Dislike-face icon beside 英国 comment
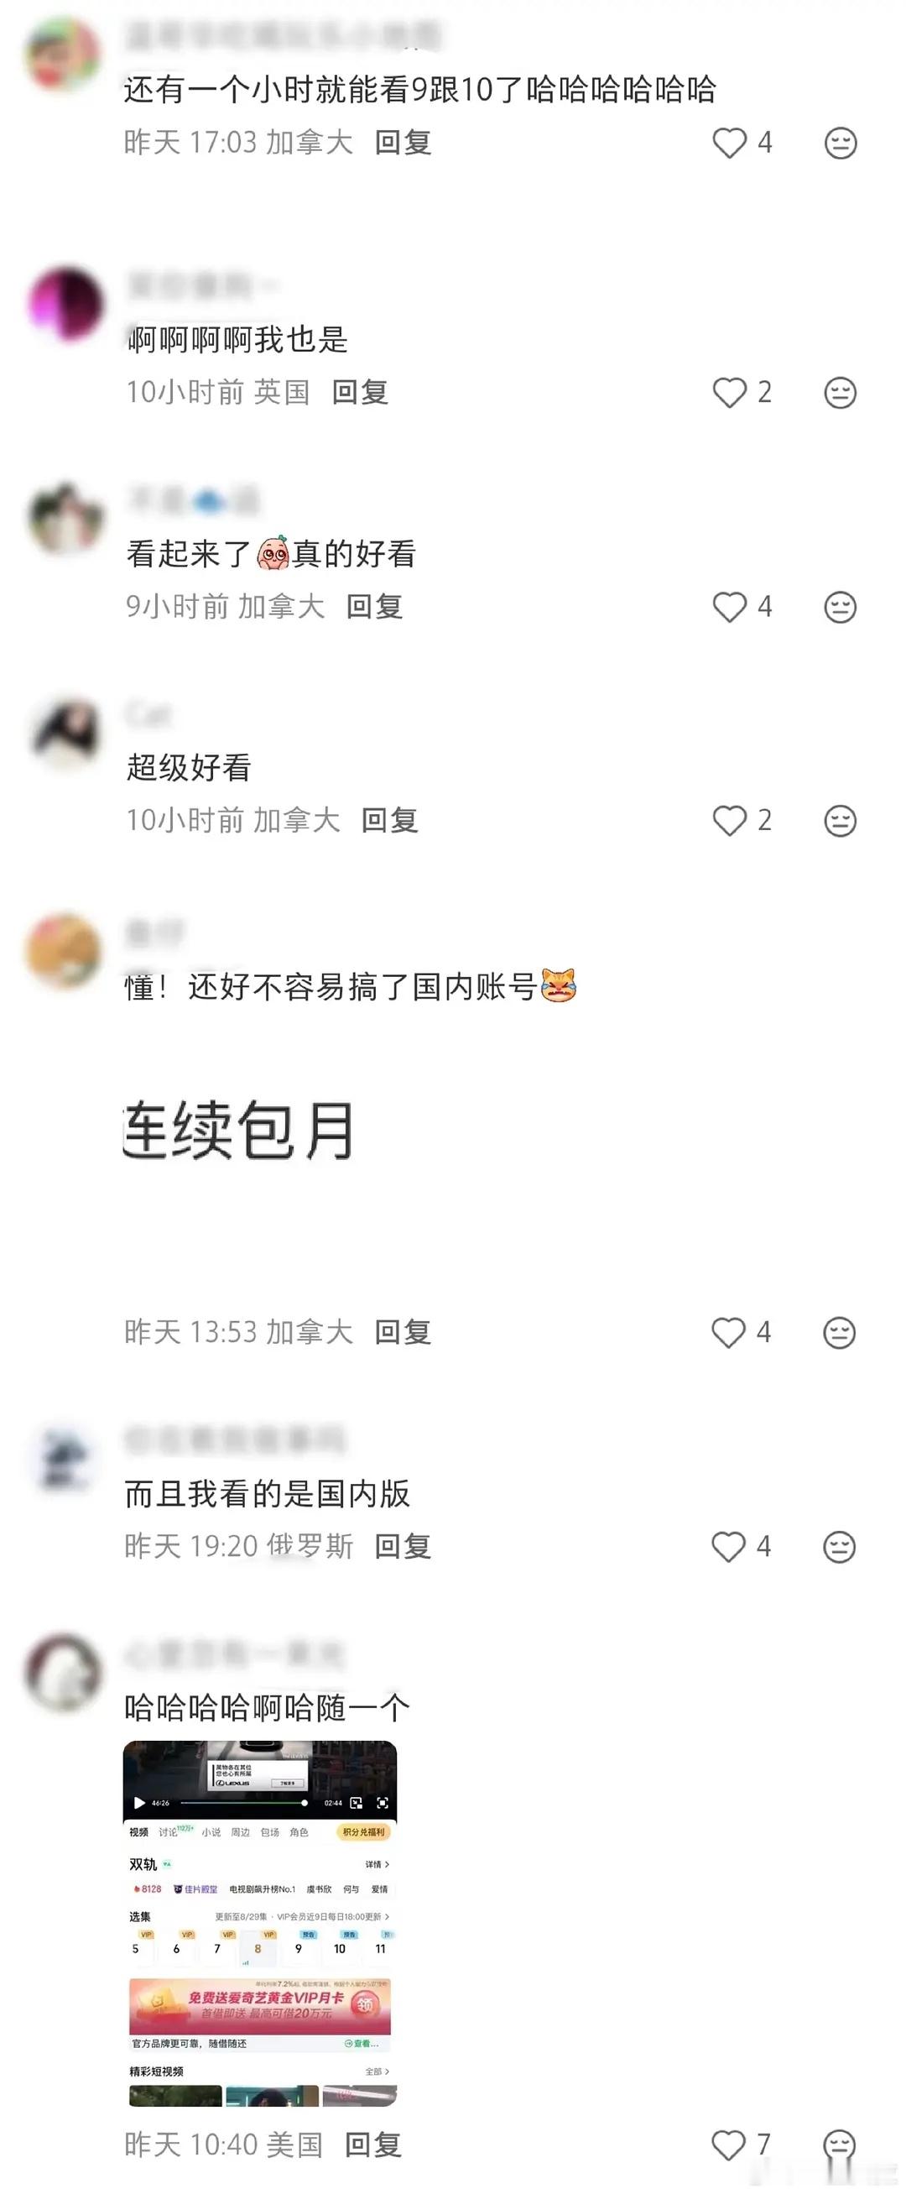906x2194 pixels. (841, 393)
